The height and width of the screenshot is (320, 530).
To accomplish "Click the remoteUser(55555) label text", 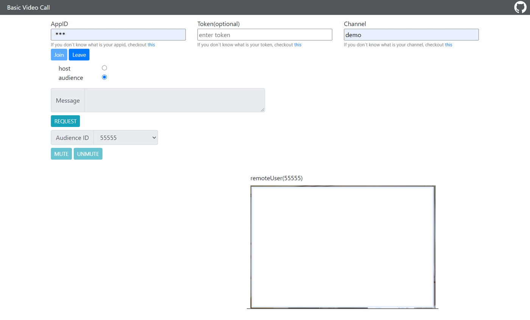I will point(277,178).
